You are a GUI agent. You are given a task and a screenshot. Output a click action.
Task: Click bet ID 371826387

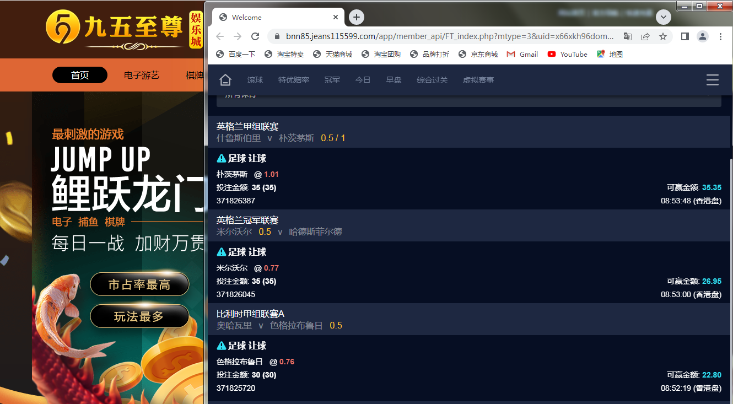click(236, 201)
